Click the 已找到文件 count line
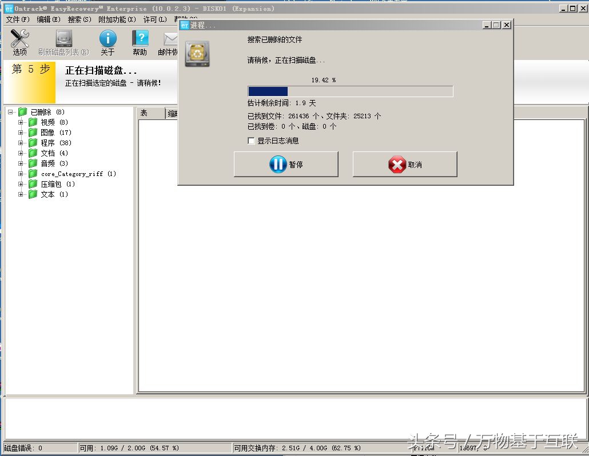Screen dimensions: 589x456 click(314, 116)
